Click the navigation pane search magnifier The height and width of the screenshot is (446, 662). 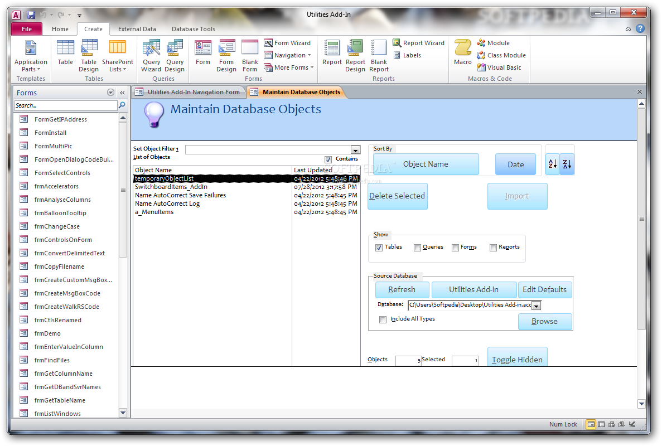(122, 105)
